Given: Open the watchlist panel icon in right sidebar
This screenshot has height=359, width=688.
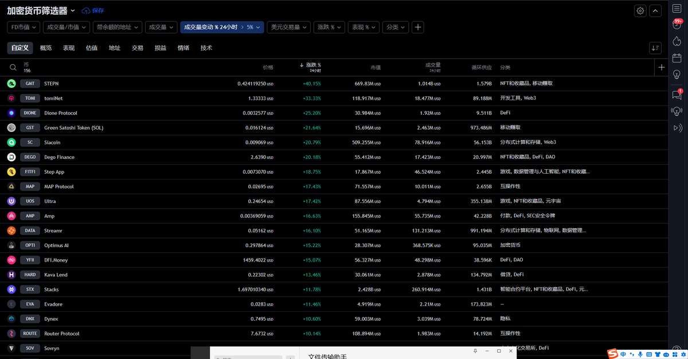Looking at the screenshot, I should [x=677, y=9].
